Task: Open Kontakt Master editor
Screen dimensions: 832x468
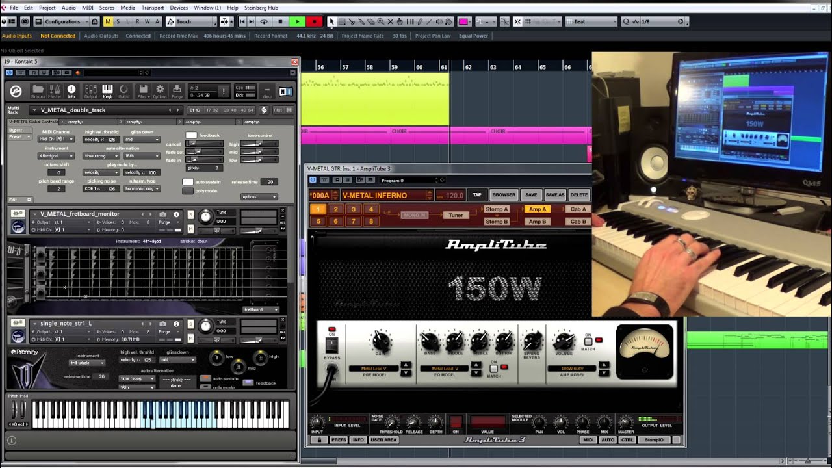Action: pos(55,91)
